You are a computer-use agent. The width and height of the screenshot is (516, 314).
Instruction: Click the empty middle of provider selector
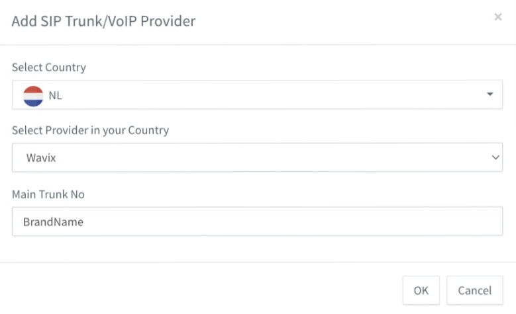tap(265, 157)
